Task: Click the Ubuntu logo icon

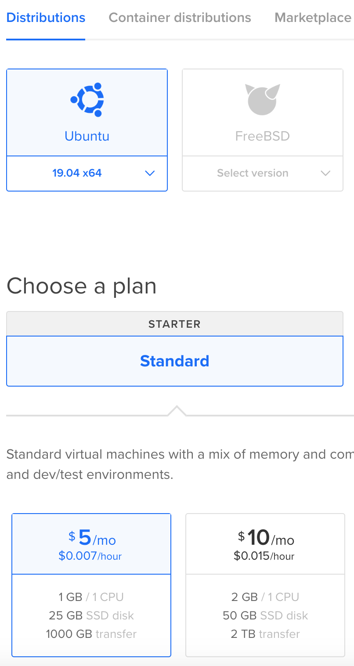Action: tap(87, 100)
